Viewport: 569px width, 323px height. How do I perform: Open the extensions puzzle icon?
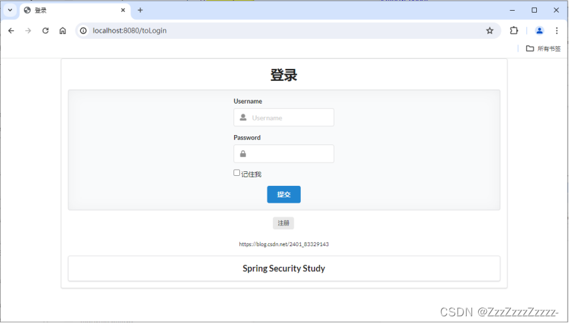[x=514, y=31]
